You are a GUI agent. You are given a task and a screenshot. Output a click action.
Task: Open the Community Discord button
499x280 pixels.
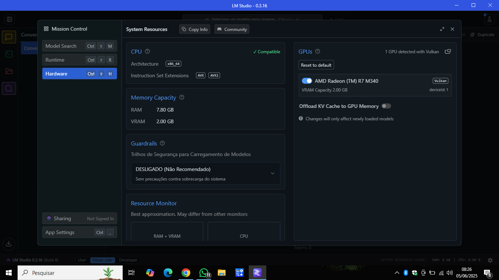tap(232, 29)
